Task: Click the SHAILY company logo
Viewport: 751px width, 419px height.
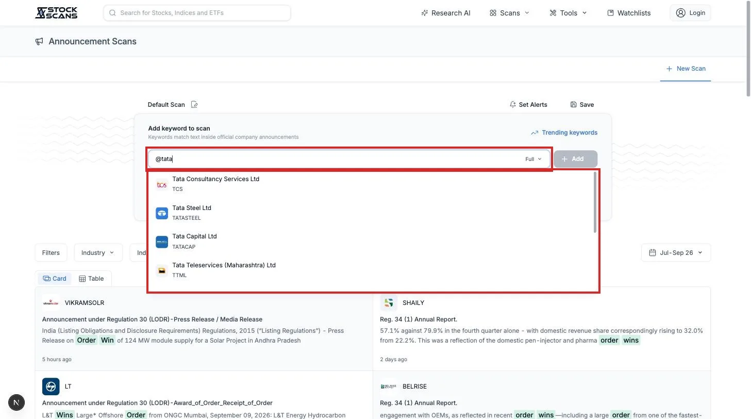Action: tap(389, 303)
